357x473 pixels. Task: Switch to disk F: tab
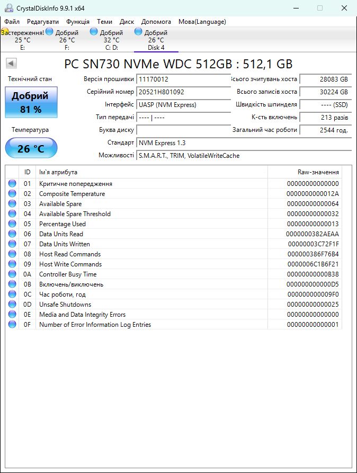[67, 40]
